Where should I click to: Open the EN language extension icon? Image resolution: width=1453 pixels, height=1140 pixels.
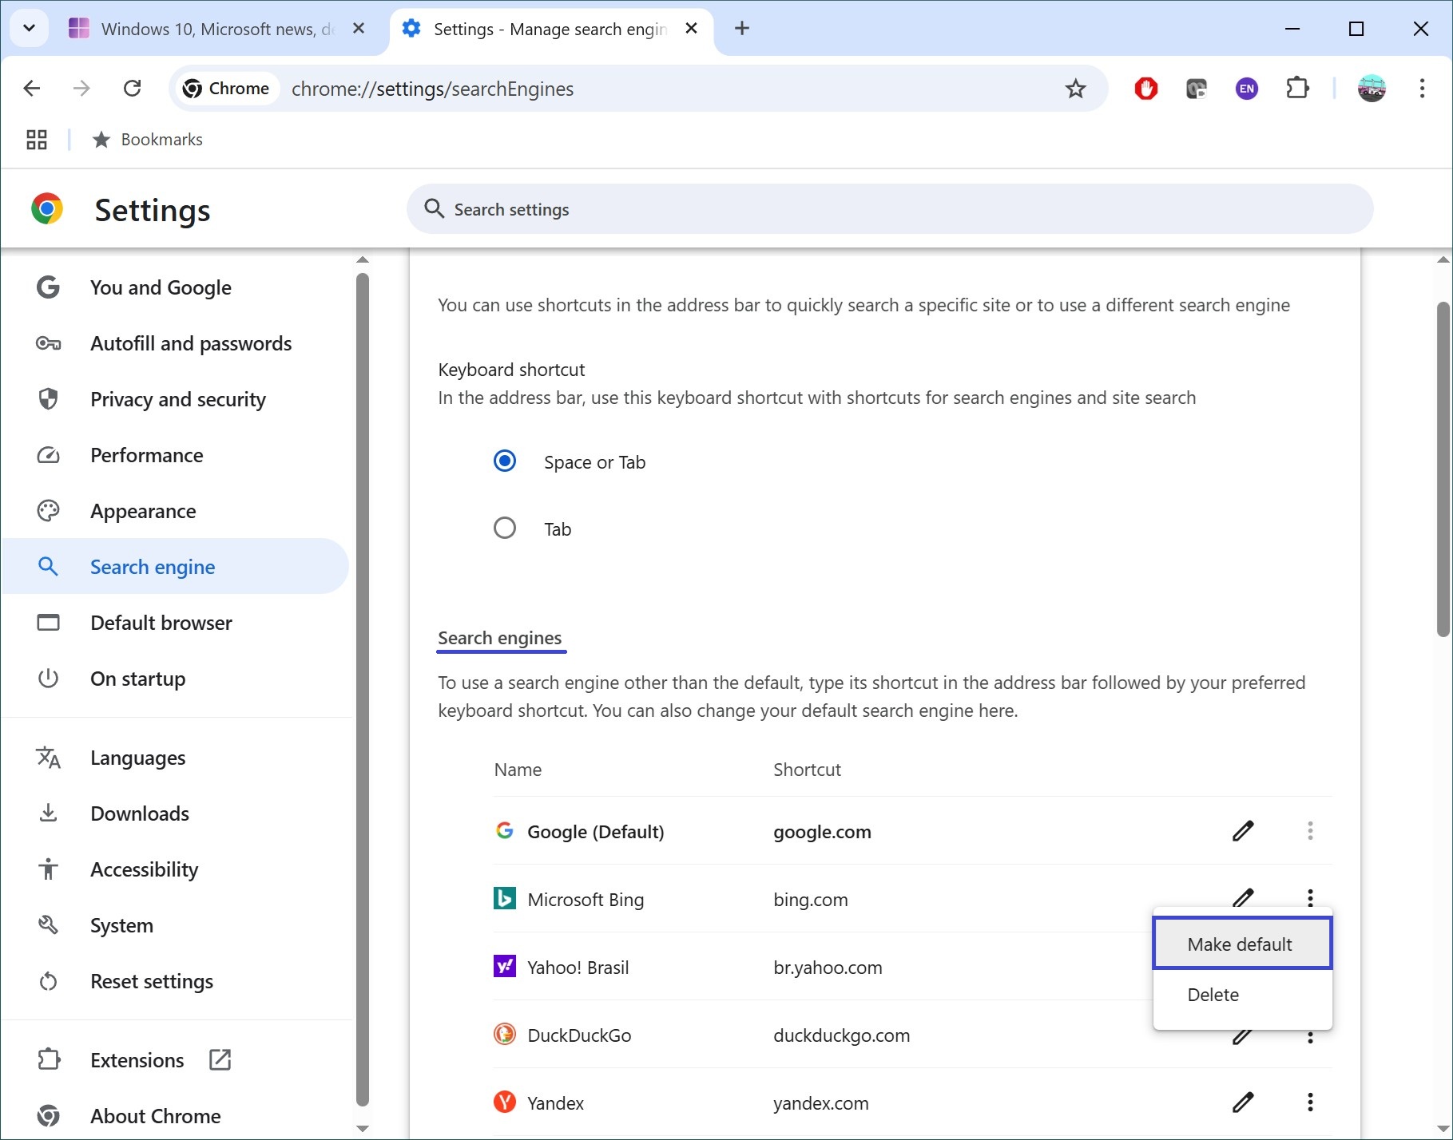[x=1246, y=89]
